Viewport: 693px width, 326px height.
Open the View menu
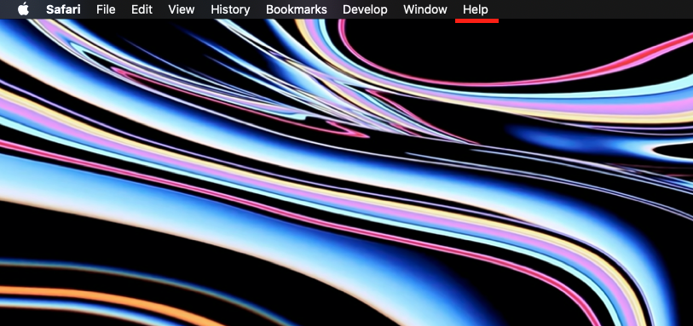[x=182, y=9]
